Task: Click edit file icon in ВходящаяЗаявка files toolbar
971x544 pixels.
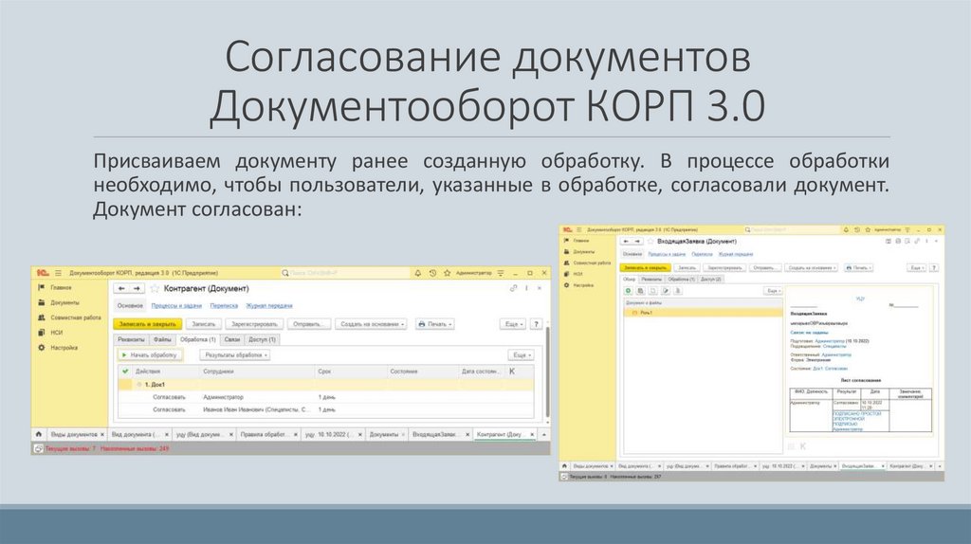Action: point(666,290)
